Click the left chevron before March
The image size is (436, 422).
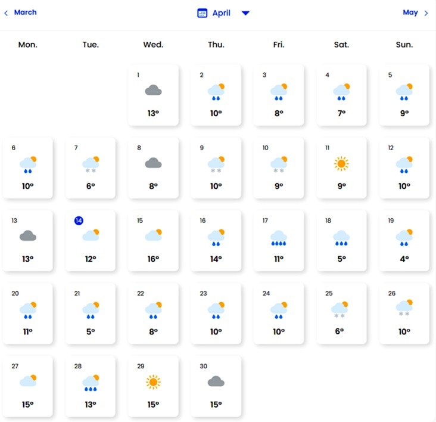point(6,13)
